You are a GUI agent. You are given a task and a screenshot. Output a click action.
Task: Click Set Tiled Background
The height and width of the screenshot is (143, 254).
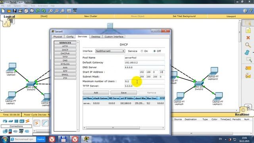point(184,16)
